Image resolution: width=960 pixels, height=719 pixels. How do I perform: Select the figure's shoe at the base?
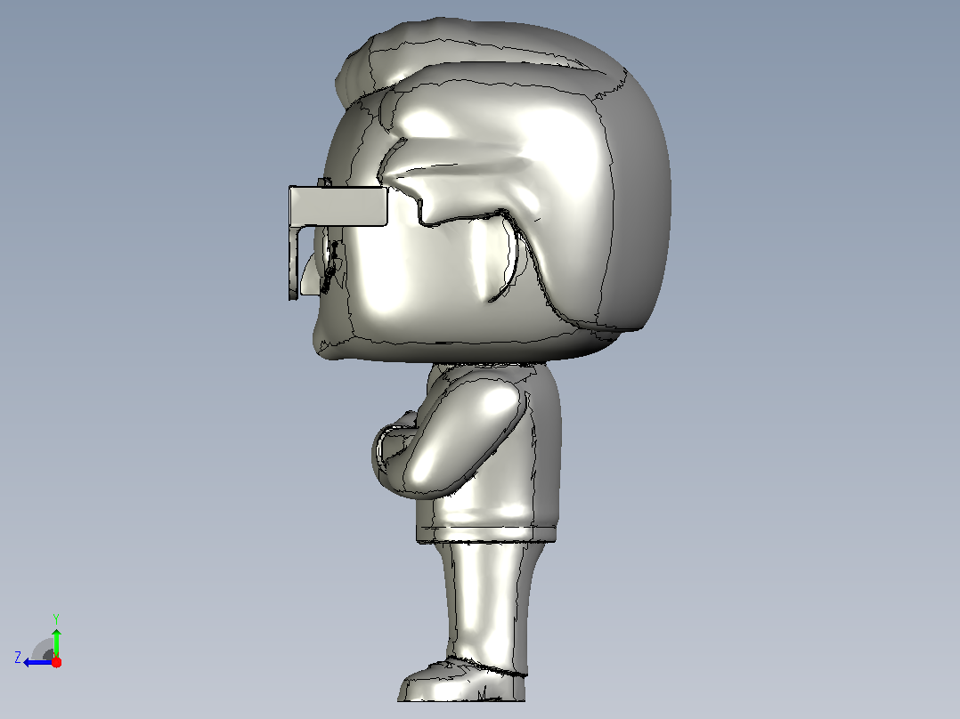click(461, 681)
